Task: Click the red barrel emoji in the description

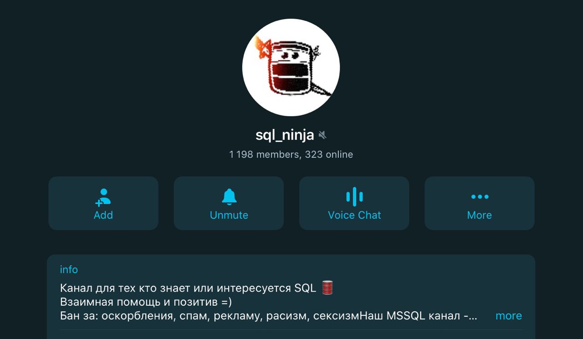Action: pos(327,288)
